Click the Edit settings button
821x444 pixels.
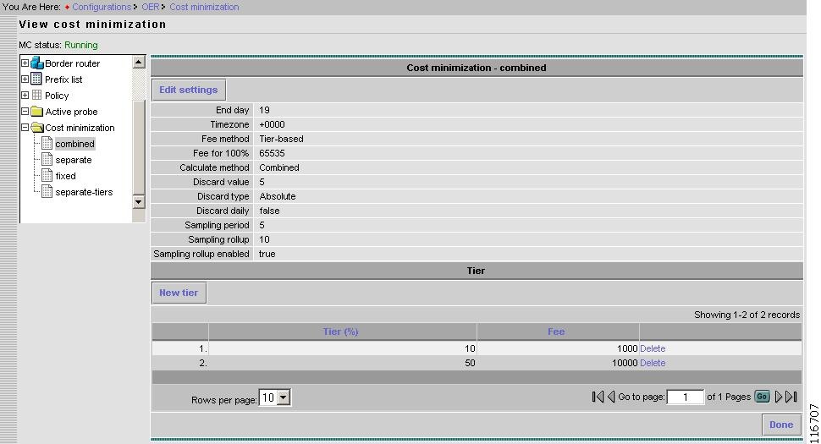[189, 90]
